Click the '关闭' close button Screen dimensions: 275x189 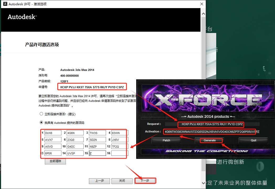(122, 181)
